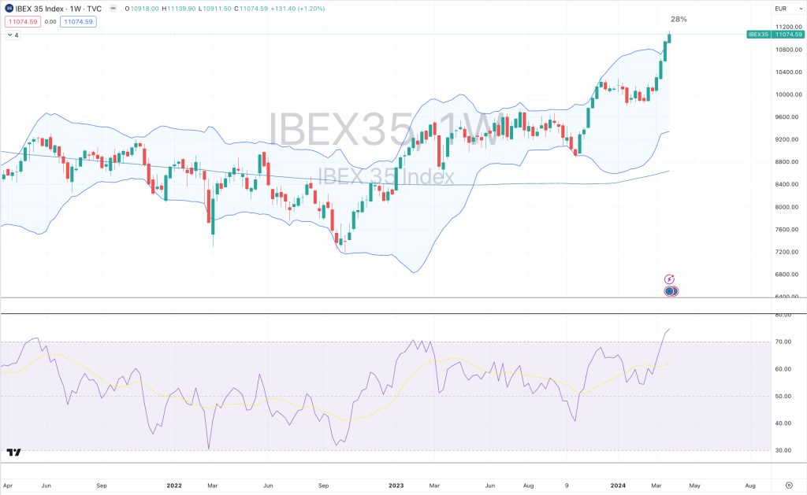This screenshot has height=495, width=807.
Task: Click the blue buy price 11074.59 button
Action: coord(77,22)
